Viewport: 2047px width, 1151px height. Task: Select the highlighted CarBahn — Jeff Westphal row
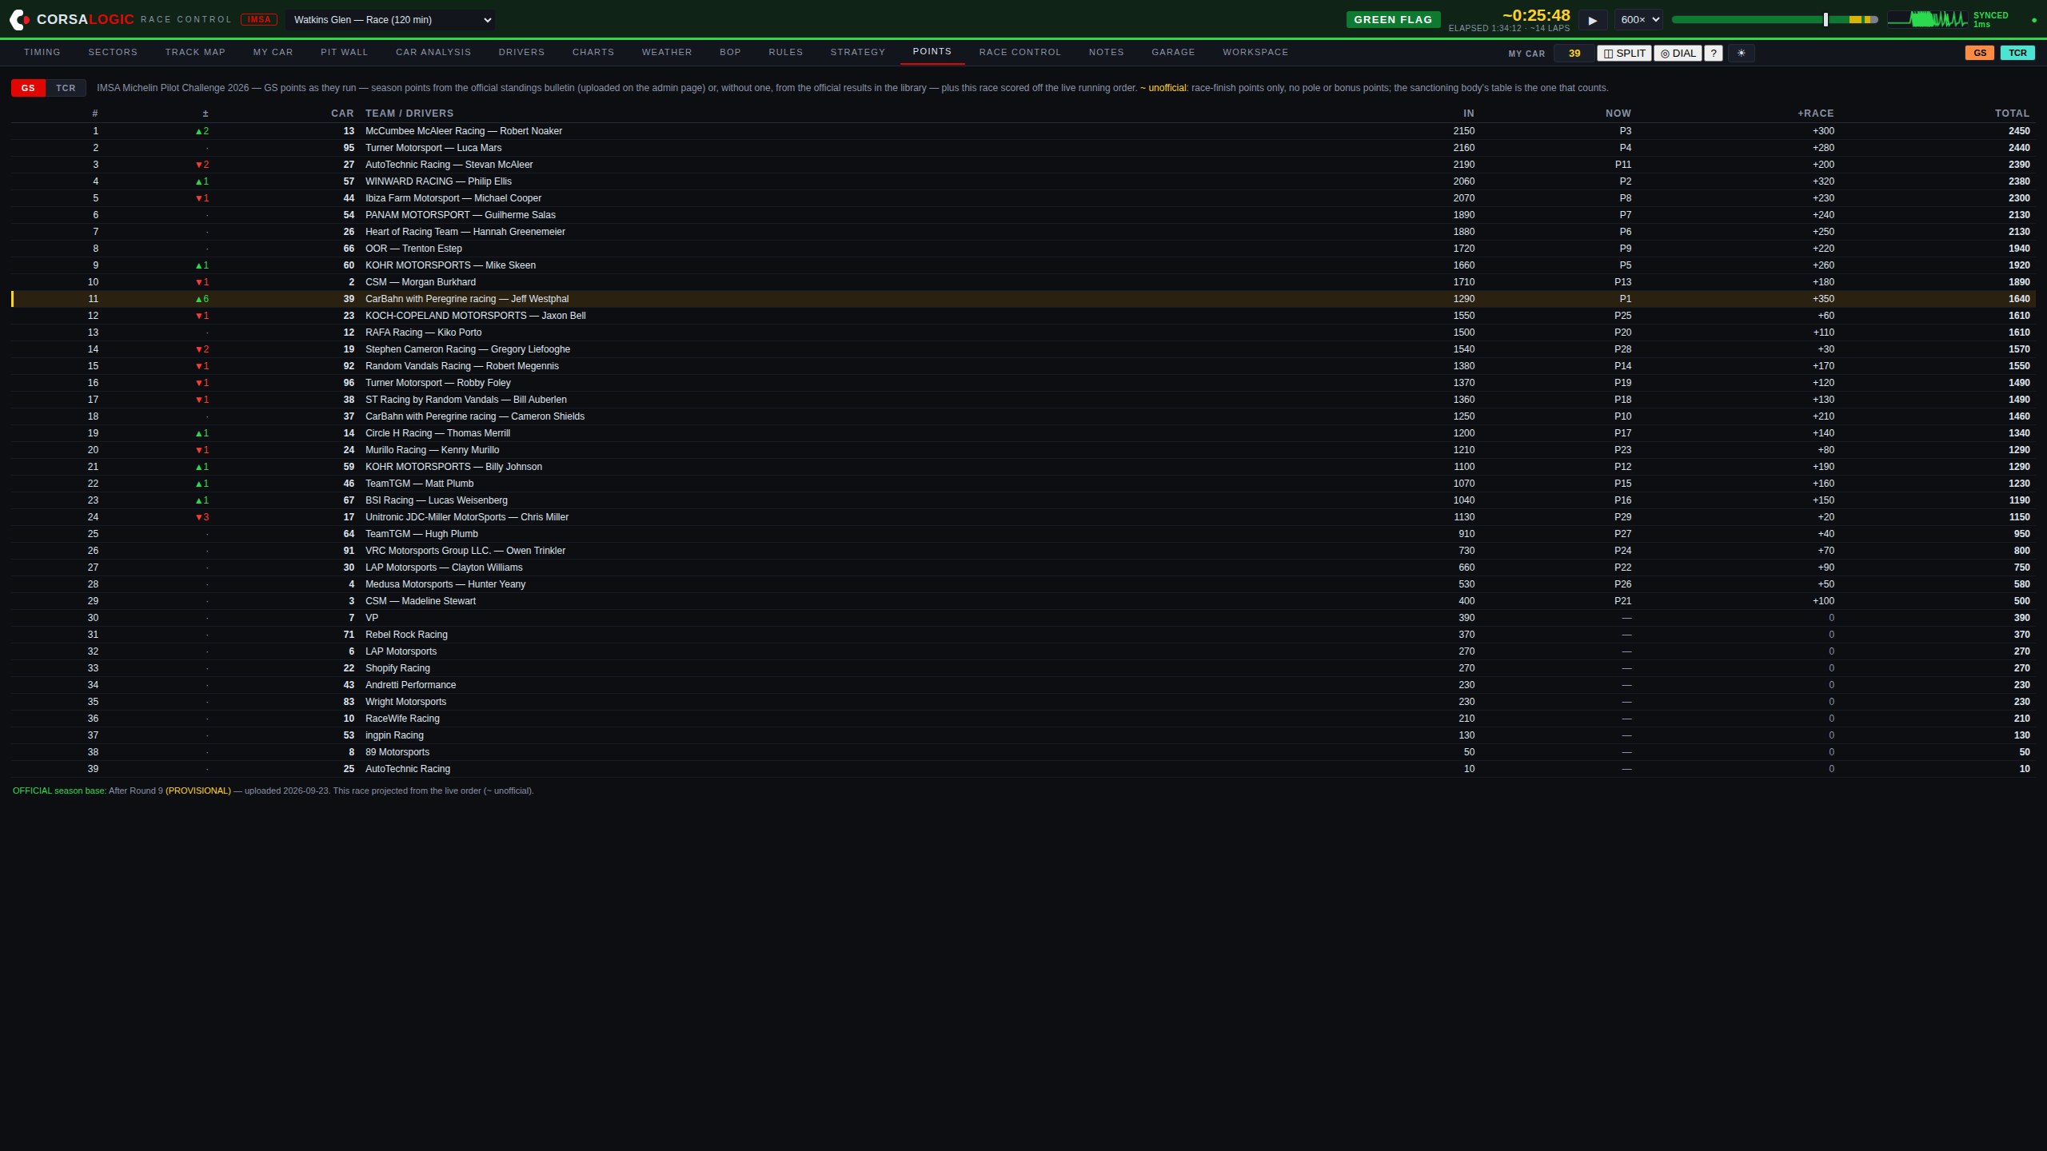pos(1023,299)
